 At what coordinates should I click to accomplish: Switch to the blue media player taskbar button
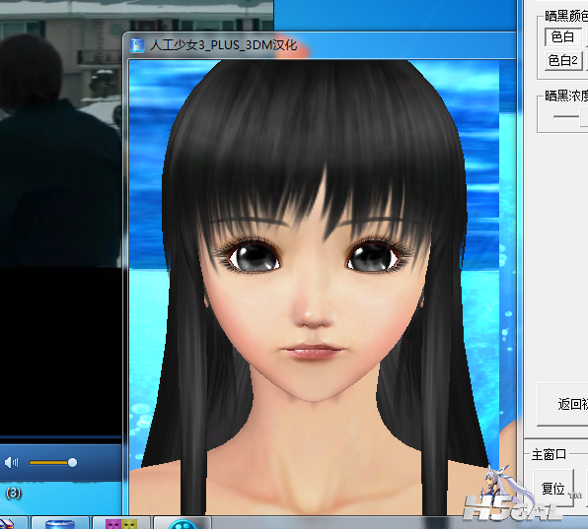pyautogui.click(x=183, y=523)
